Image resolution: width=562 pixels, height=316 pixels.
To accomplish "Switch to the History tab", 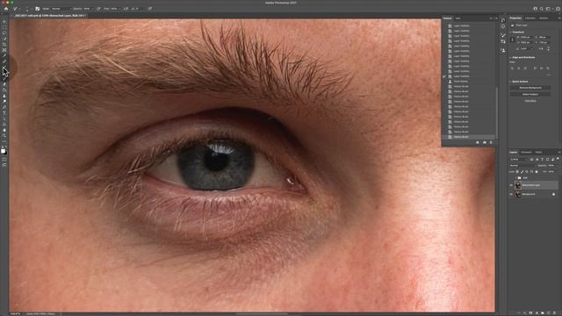I will pos(447,18).
